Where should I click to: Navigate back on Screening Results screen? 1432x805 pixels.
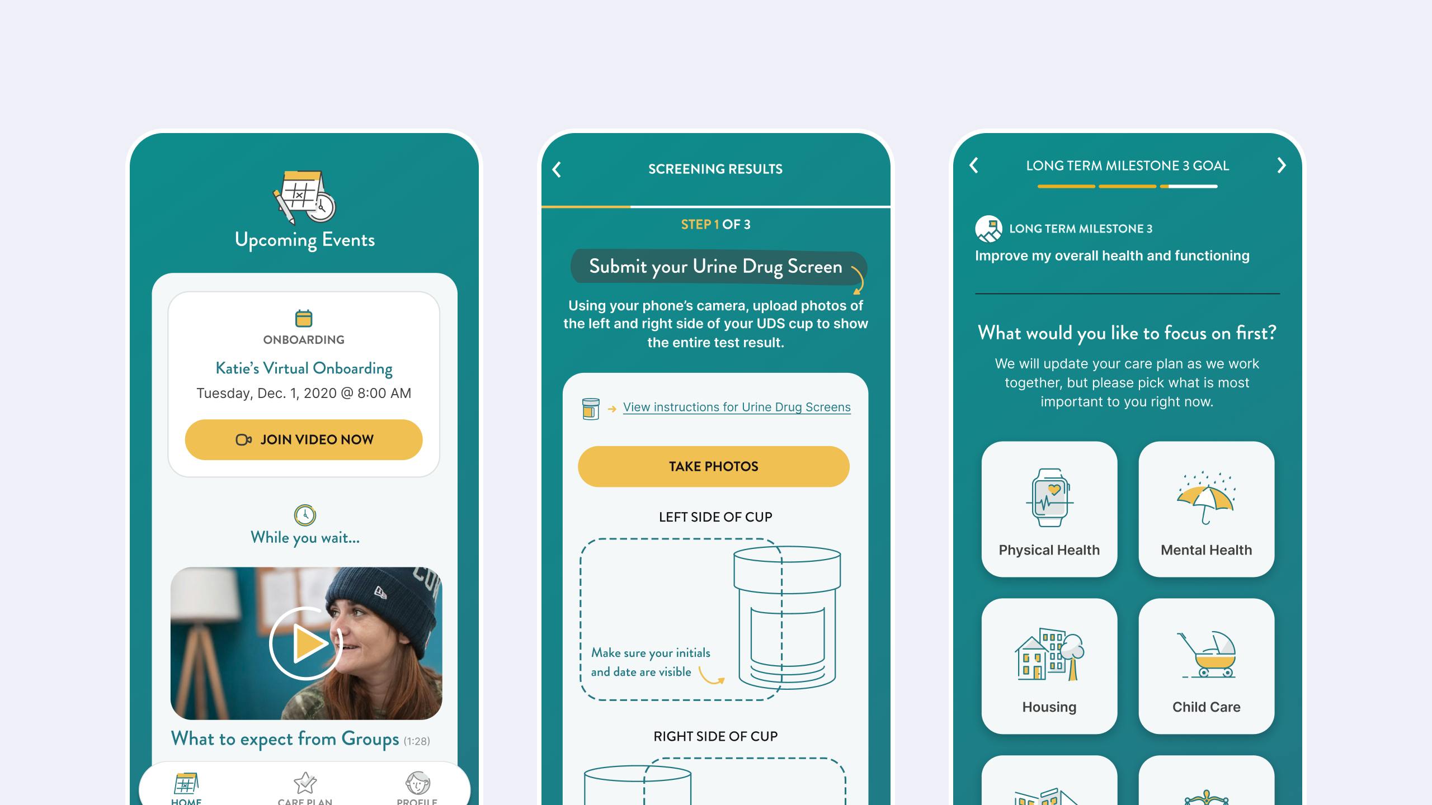click(559, 167)
